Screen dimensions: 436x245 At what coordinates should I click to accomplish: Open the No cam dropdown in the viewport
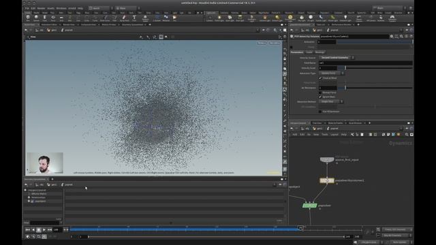275,43
